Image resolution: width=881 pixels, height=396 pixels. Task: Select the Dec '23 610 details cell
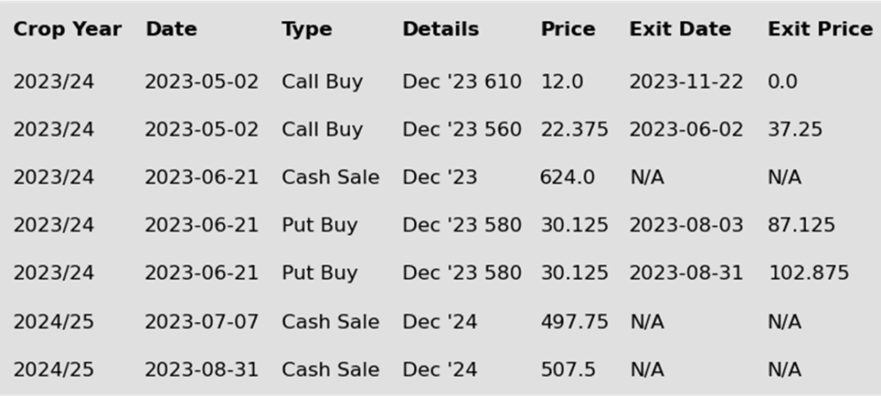pyautogui.click(x=462, y=82)
